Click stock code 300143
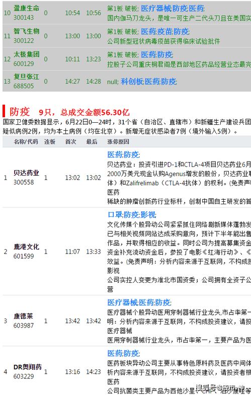The height and width of the screenshot is (395, 251). (x=24, y=18)
